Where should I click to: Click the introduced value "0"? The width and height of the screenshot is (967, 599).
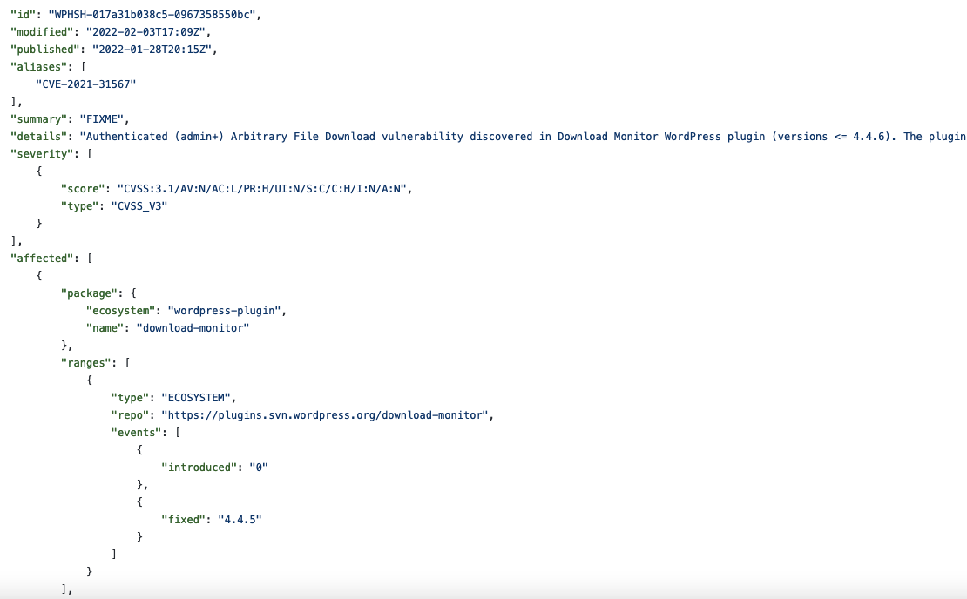(259, 468)
